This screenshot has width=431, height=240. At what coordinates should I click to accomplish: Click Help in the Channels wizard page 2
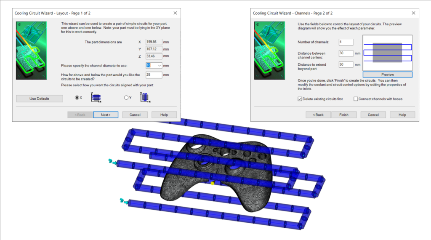click(x=402, y=115)
